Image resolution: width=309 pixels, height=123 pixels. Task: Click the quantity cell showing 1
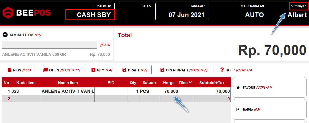(133, 91)
